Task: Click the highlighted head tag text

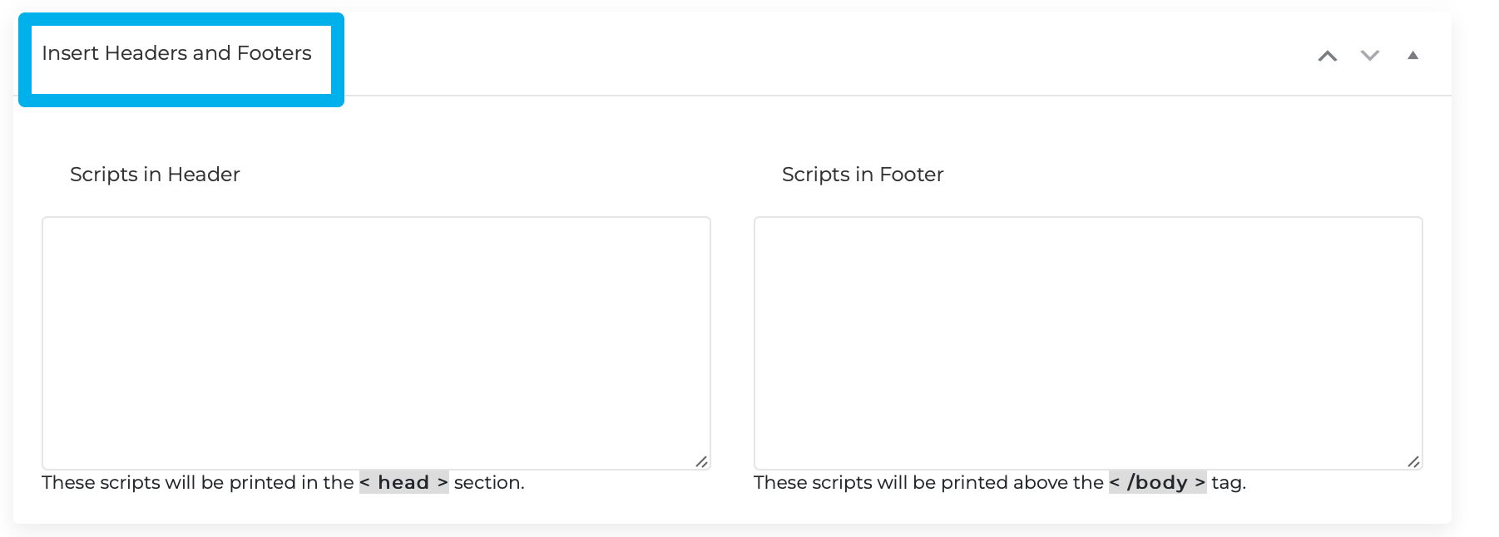Action: click(403, 482)
